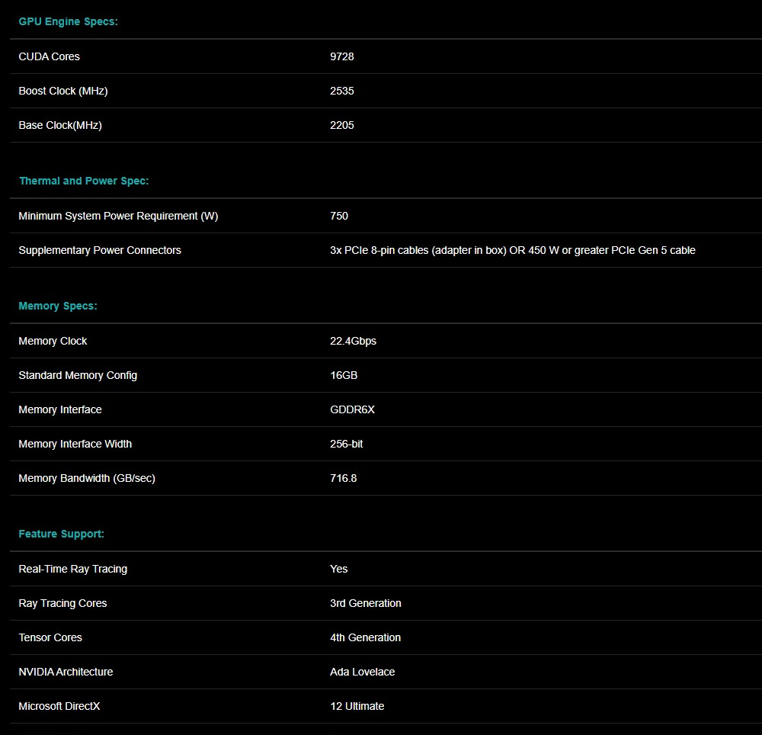
Task: Click the 256-bit interface width value
Action: point(346,444)
